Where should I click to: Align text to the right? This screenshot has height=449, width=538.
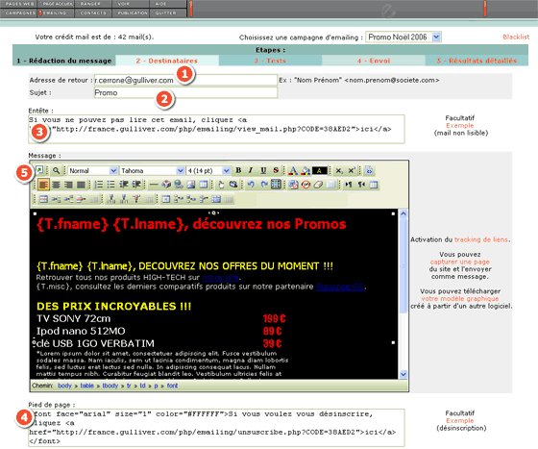[68, 185]
